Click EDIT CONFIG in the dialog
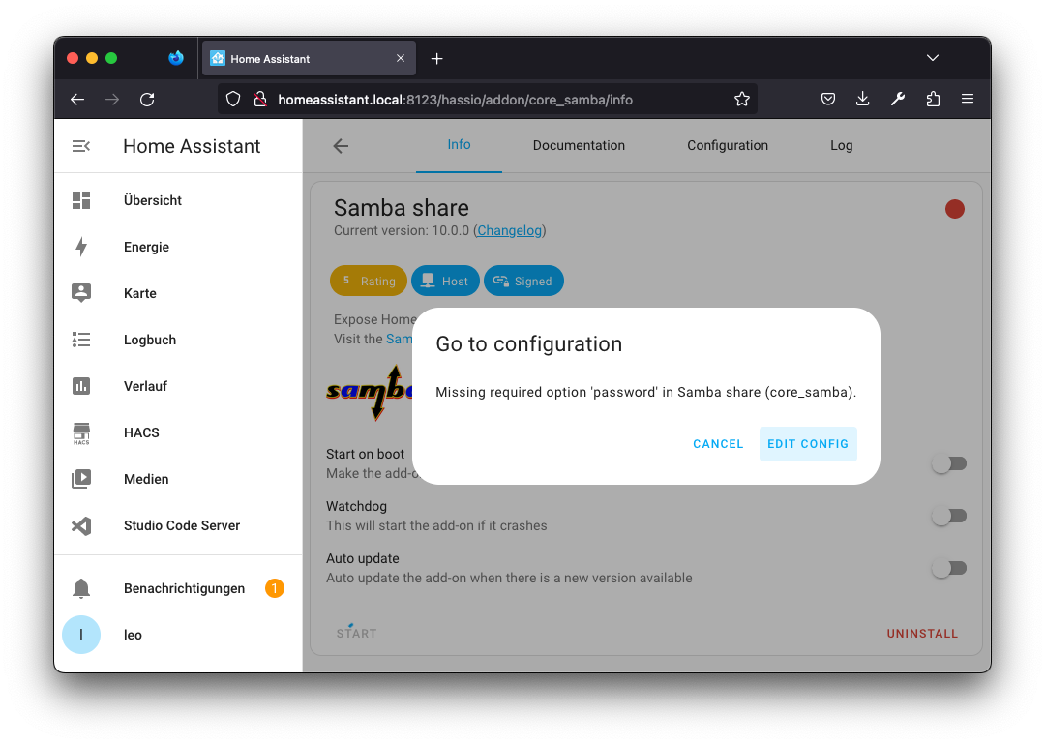 (808, 444)
